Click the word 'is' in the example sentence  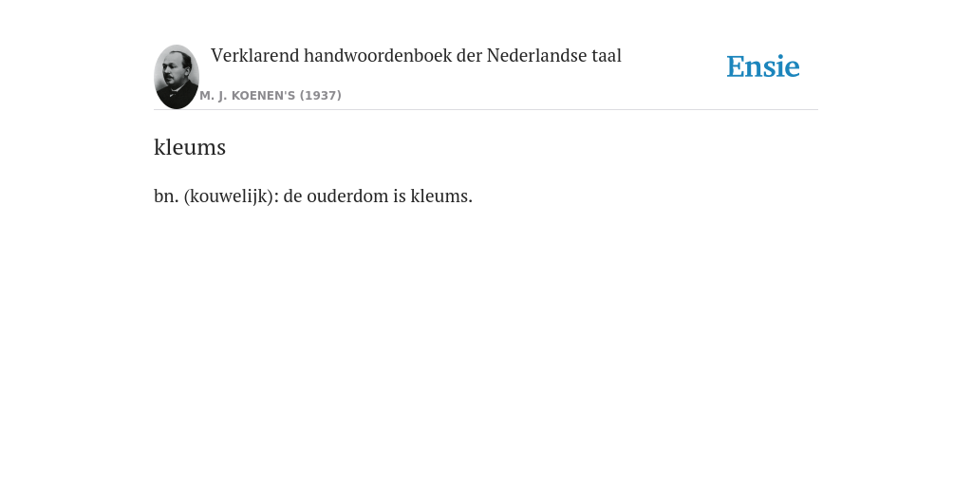coord(400,196)
